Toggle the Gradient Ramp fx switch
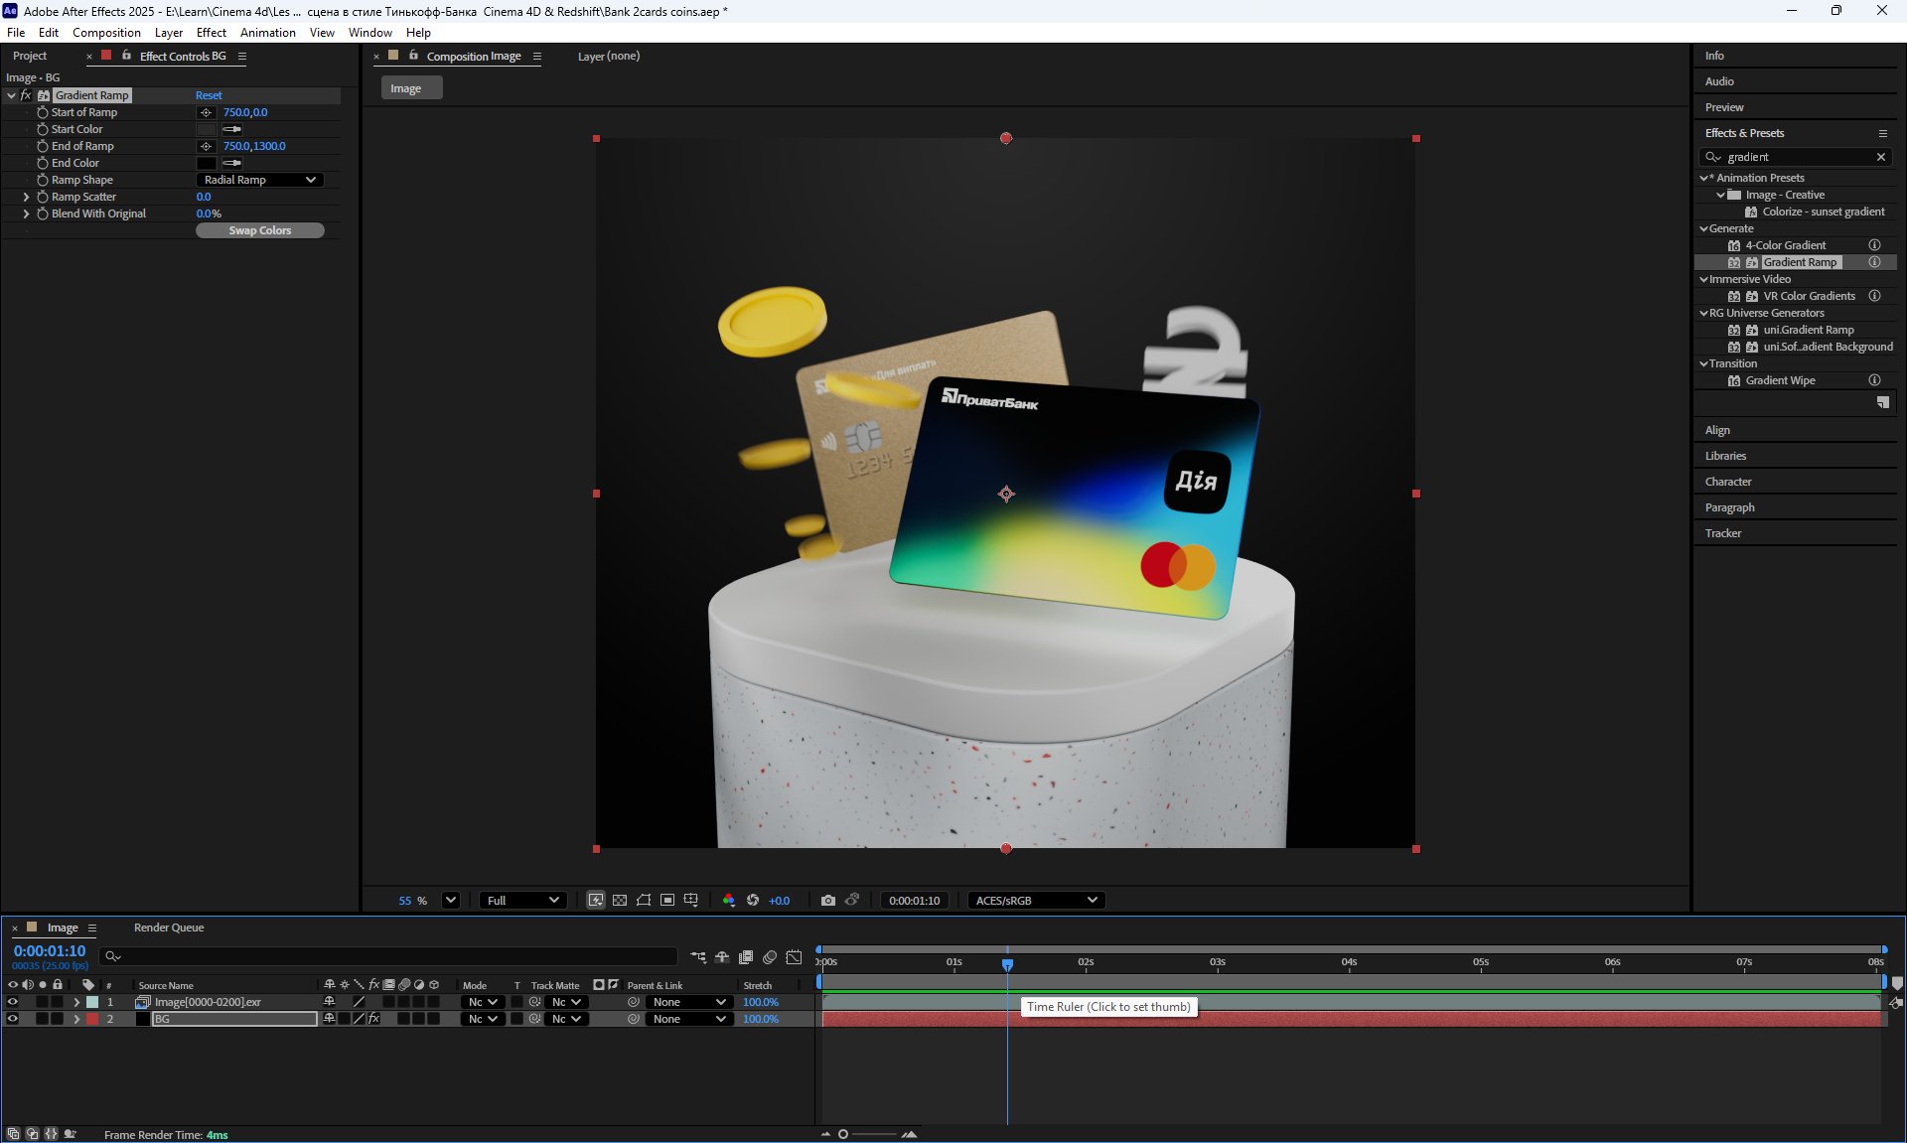1907x1143 pixels. pyautogui.click(x=26, y=96)
